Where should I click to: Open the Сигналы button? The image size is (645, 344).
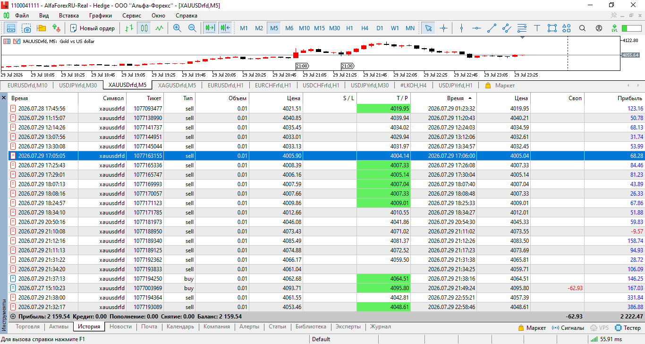(x=569, y=327)
